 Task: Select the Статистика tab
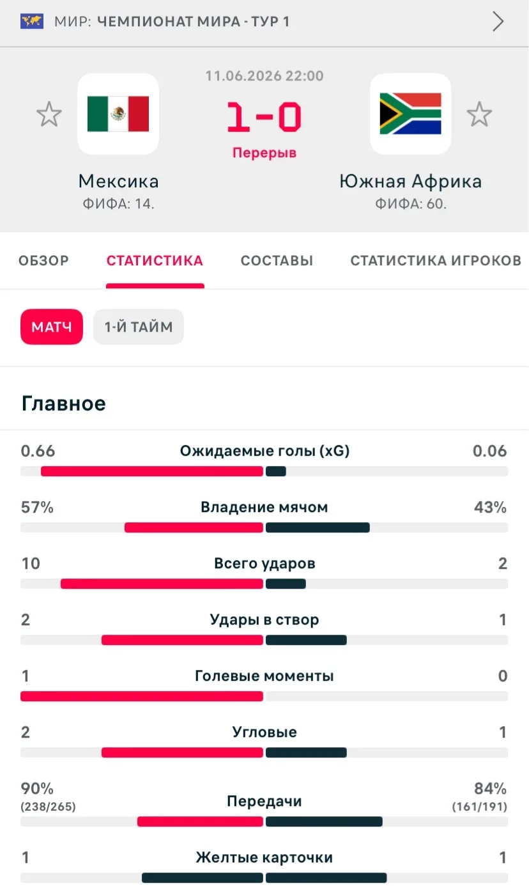[155, 261]
